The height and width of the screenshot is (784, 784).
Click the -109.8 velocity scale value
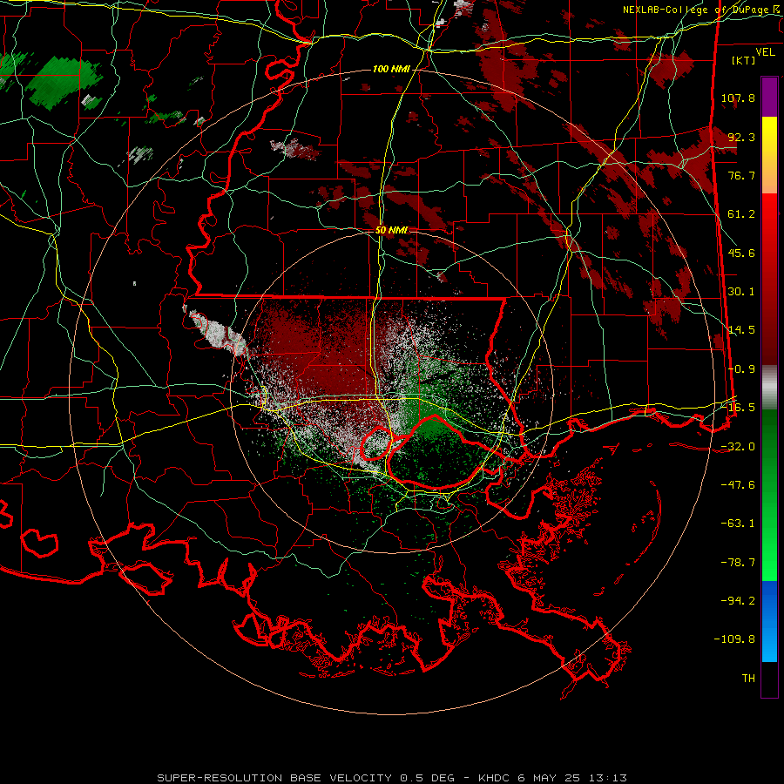pos(734,639)
